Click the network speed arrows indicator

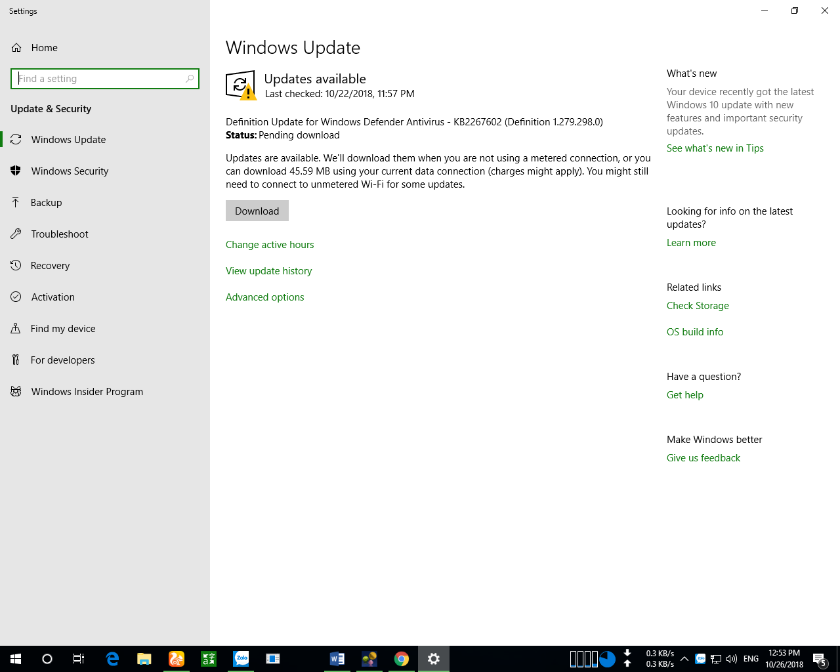coord(627,658)
